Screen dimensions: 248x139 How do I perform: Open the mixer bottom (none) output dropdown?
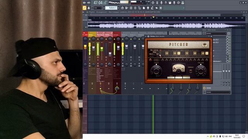coord(218,92)
